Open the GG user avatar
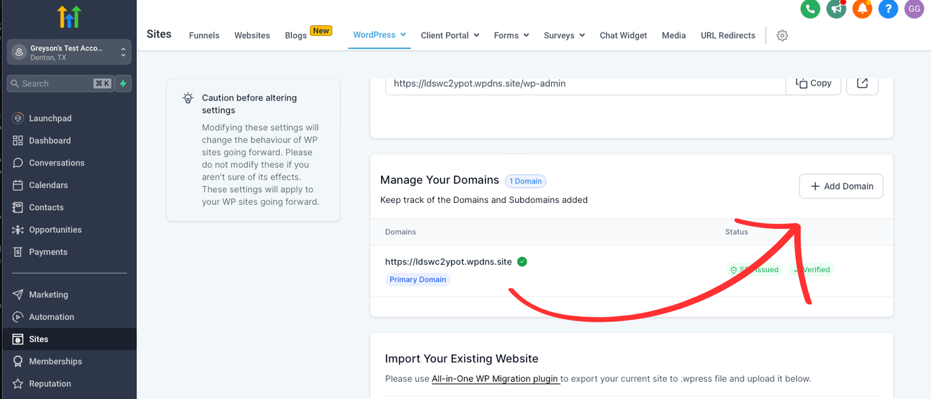 tap(914, 9)
